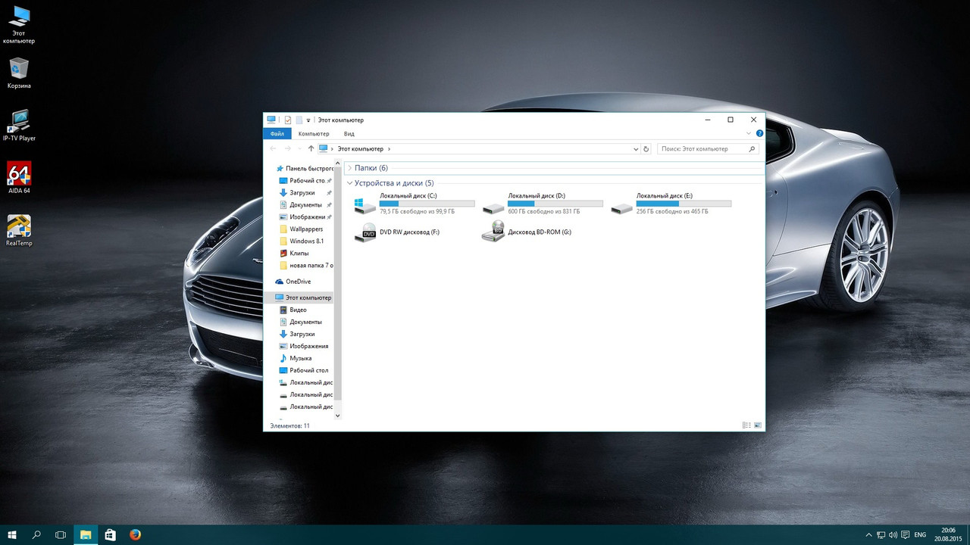Select Музыка in navigation pane
The width and height of the screenshot is (970, 545).
(x=296, y=358)
